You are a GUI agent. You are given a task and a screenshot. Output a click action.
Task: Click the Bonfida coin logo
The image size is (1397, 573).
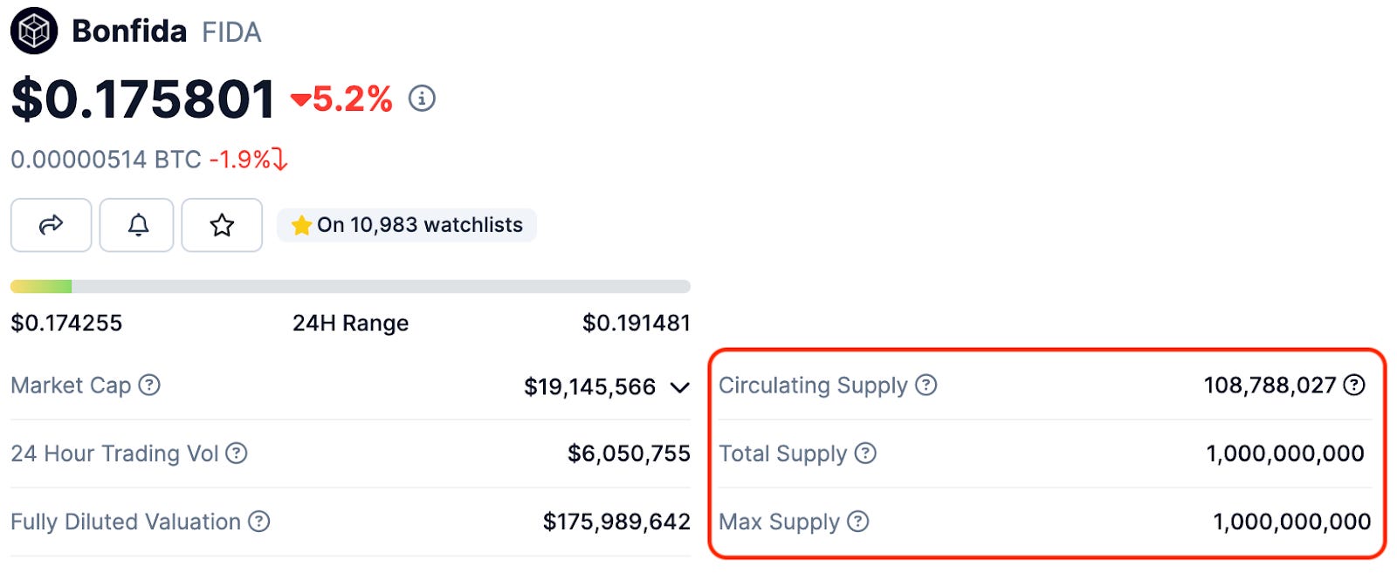[34, 31]
